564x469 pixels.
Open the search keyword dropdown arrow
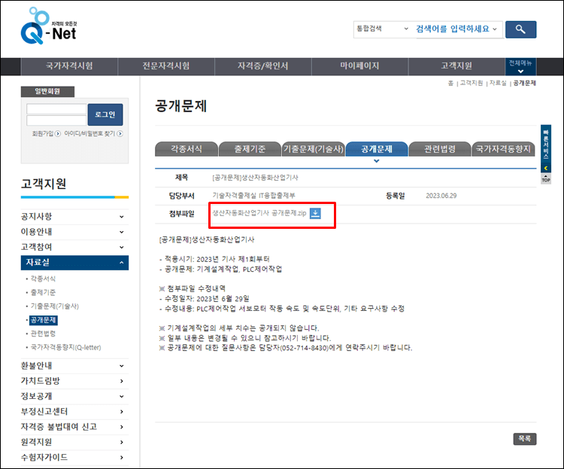495,29
